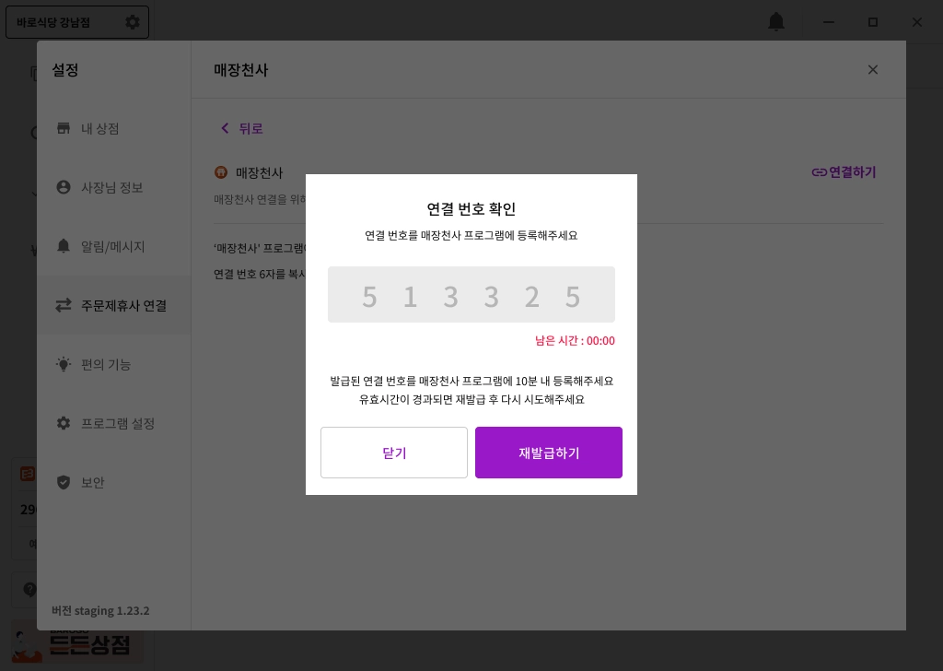Click the person icon beside 사장님 정보
Screen dimensions: 943x671
(64, 187)
